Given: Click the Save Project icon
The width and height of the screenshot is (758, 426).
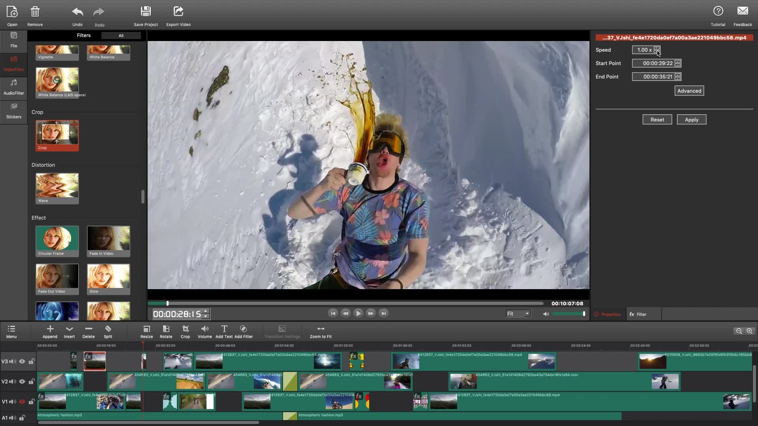Looking at the screenshot, I should (x=146, y=11).
